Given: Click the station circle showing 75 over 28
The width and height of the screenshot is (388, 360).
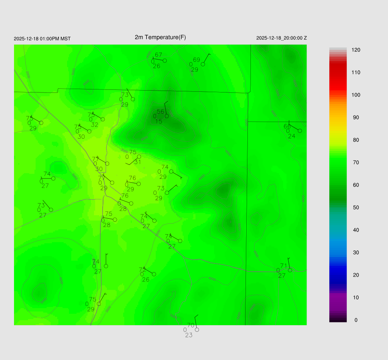Looking at the screenshot, I should (115, 219).
